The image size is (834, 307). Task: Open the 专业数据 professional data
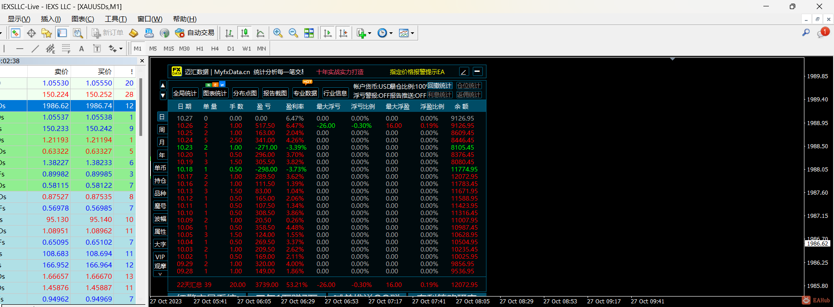coord(305,93)
